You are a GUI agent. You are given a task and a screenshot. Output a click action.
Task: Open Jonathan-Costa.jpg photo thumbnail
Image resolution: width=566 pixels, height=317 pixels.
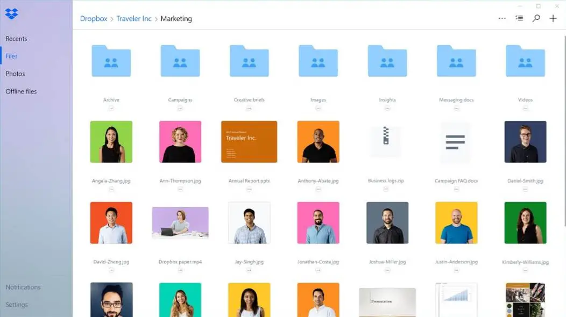(x=318, y=223)
